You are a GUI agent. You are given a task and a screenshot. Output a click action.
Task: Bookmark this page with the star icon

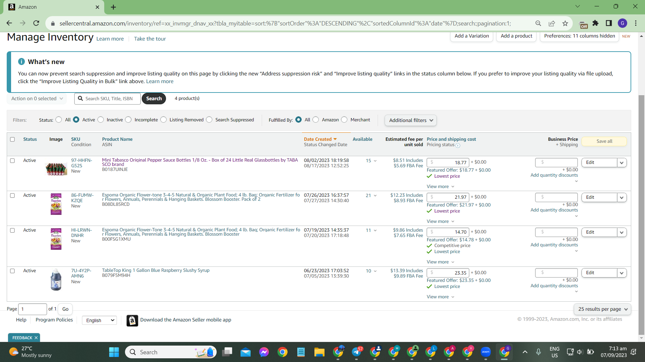click(x=565, y=23)
